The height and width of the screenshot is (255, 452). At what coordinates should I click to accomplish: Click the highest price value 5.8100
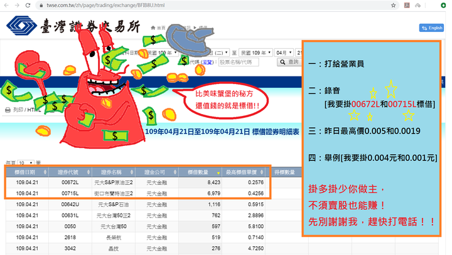[x=256, y=226]
